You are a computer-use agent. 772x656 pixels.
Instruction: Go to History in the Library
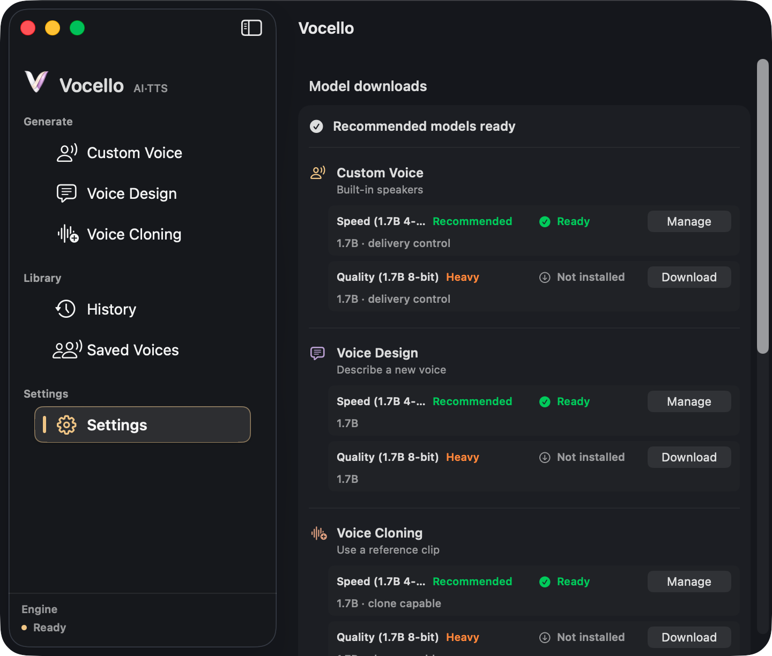(x=143, y=309)
